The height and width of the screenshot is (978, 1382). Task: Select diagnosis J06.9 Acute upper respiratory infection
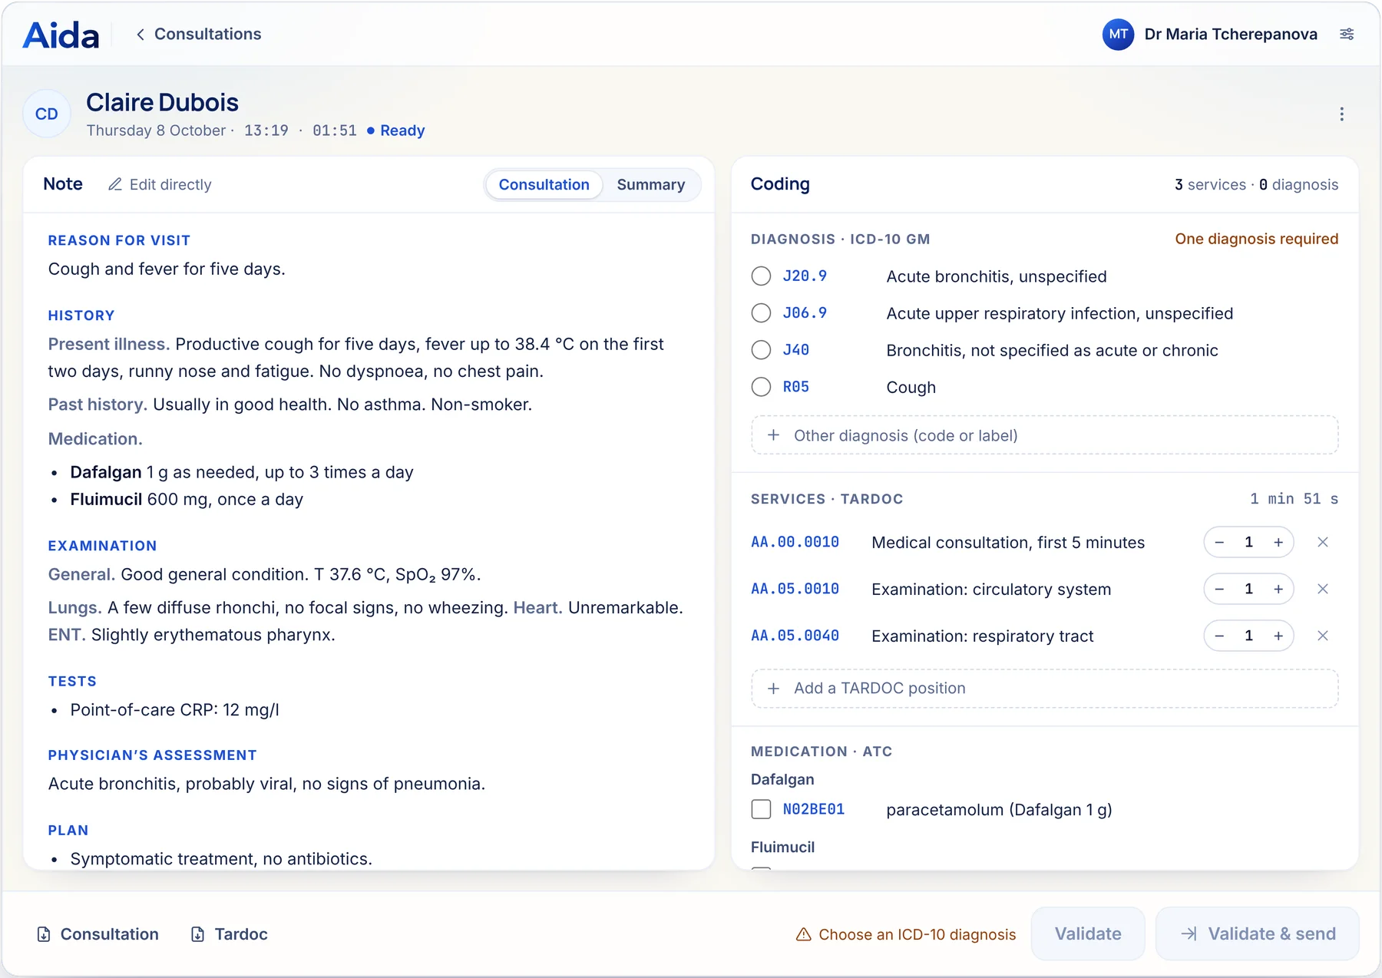[x=761, y=313]
